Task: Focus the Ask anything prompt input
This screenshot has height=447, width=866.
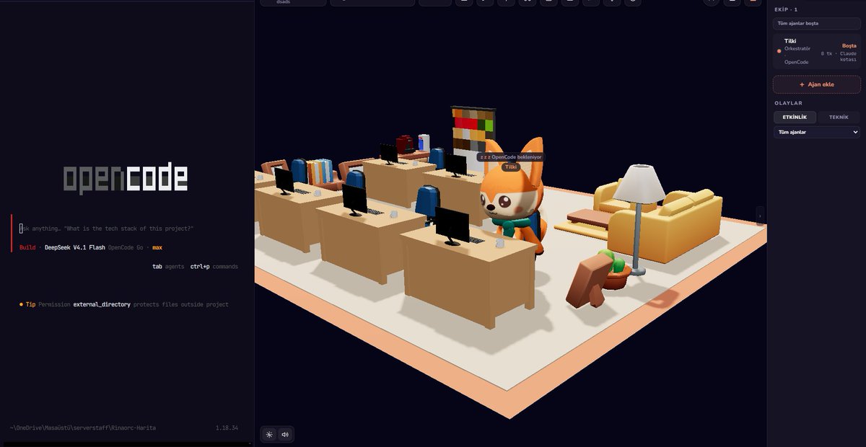Action: click(x=107, y=229)
